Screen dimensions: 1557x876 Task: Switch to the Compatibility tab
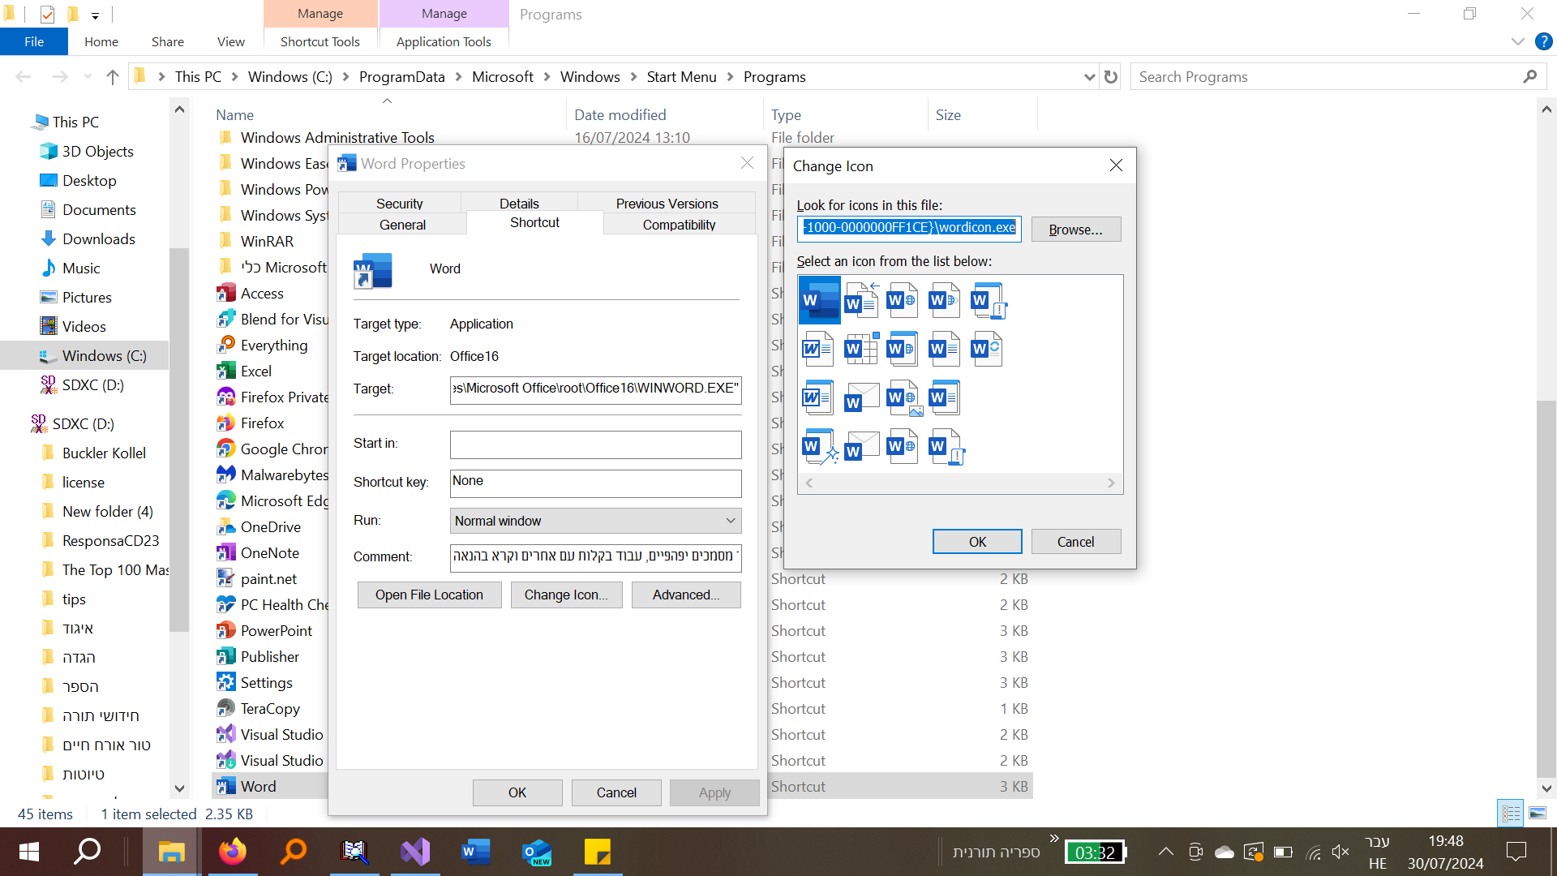click(x=679, y=225)
